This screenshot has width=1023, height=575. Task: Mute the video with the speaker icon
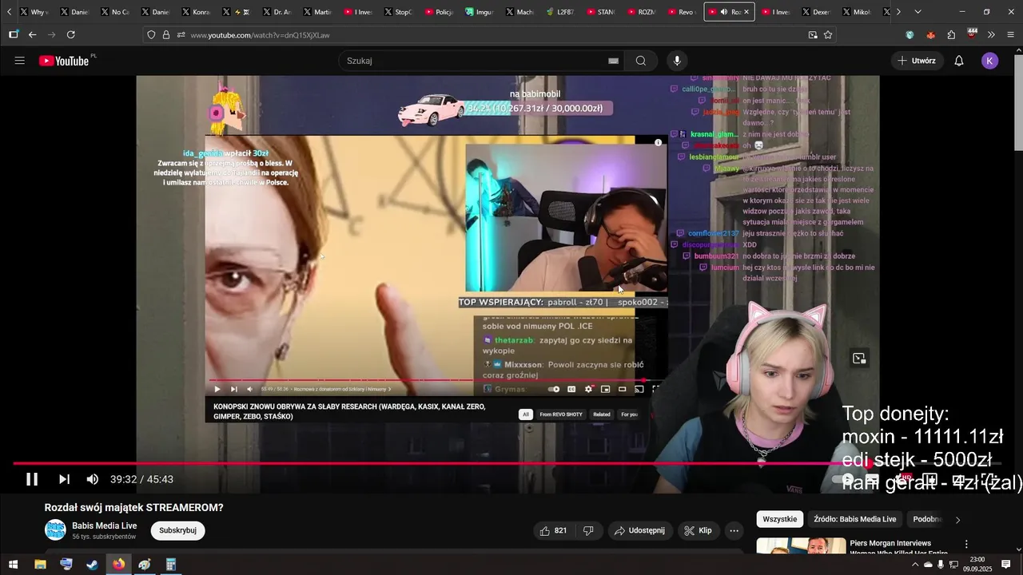tap(93, 479)
